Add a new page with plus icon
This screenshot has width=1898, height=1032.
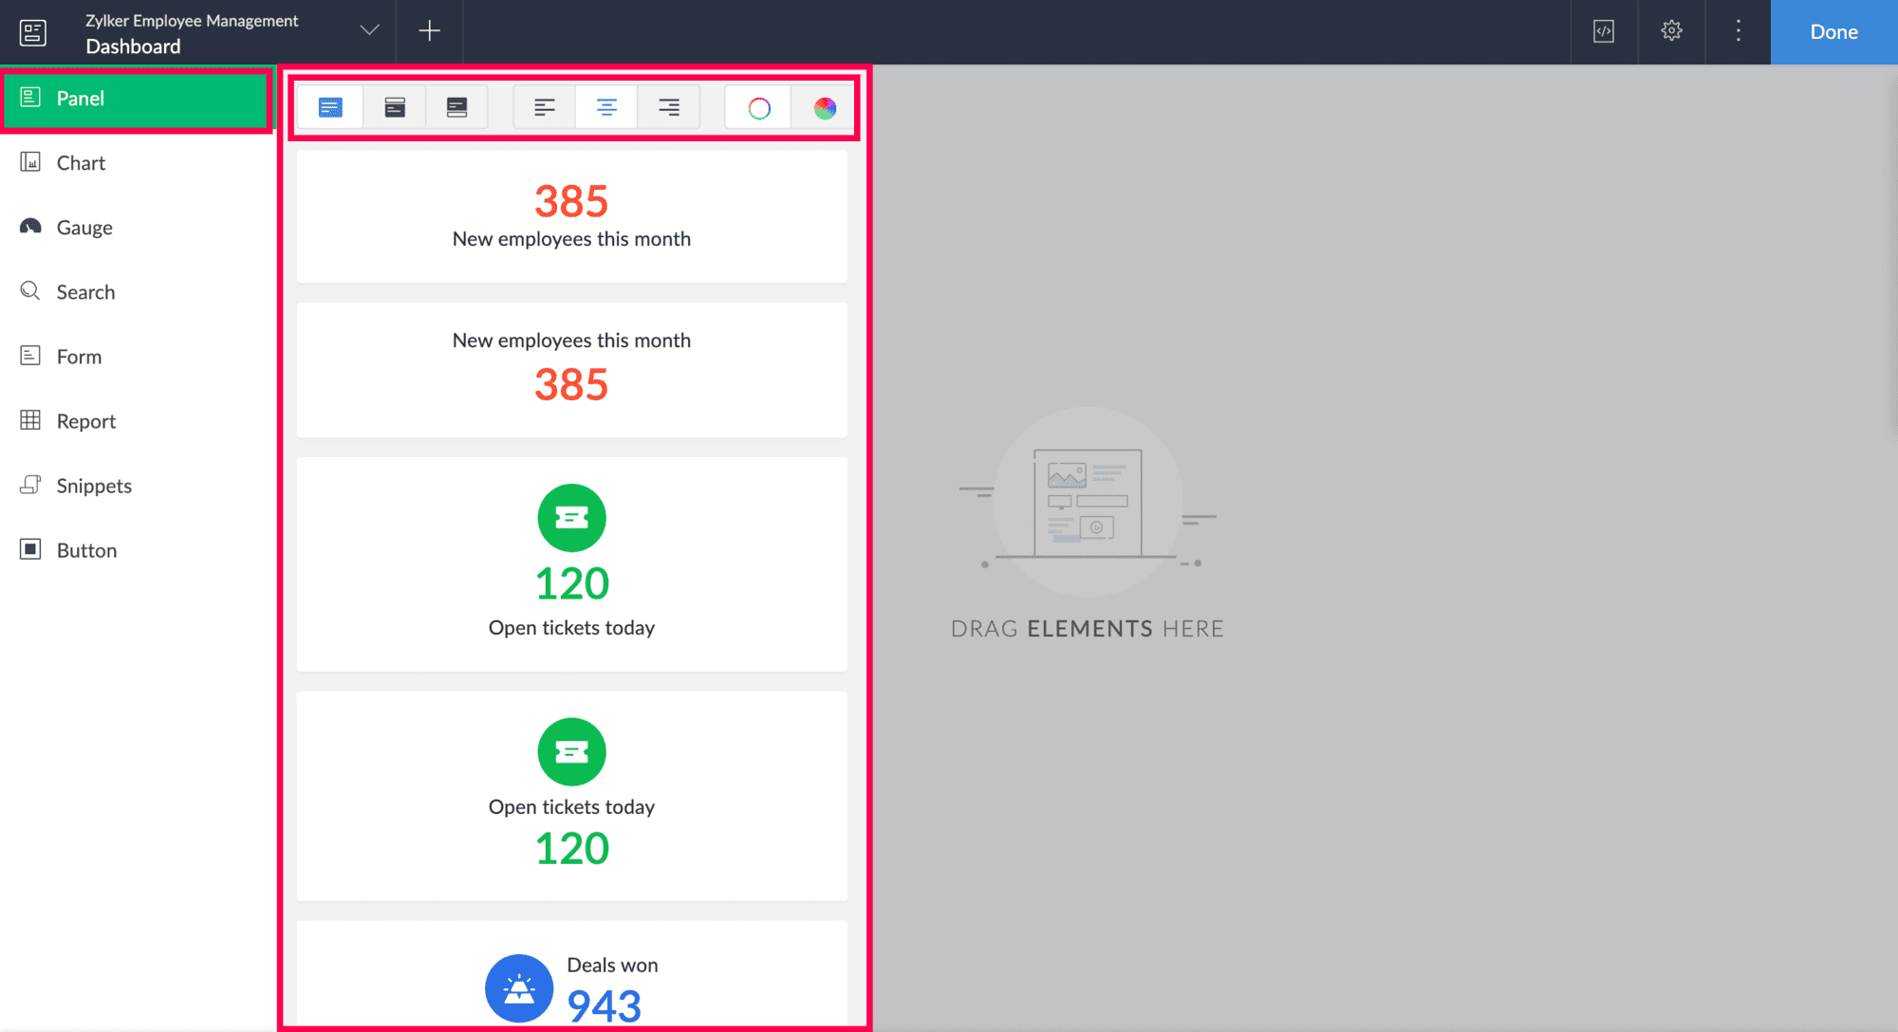pyautogui.click(x=429, y=31)
